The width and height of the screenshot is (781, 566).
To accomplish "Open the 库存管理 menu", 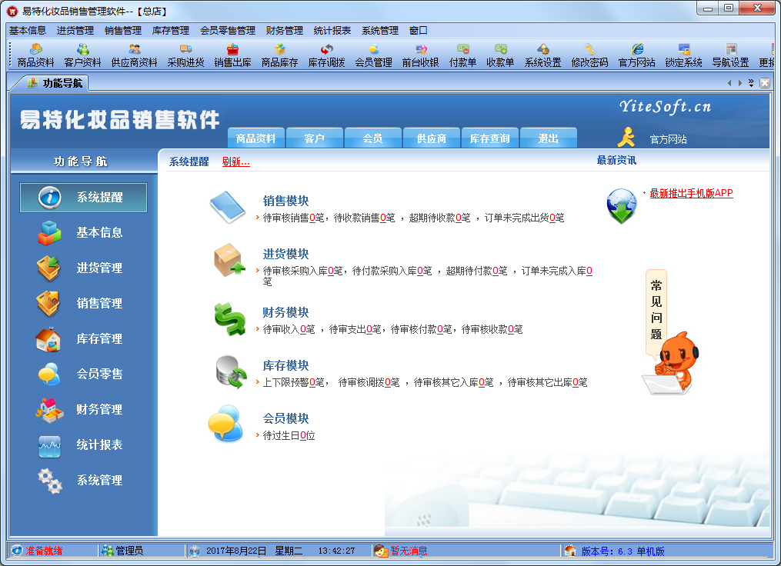I will click(171, 30).
